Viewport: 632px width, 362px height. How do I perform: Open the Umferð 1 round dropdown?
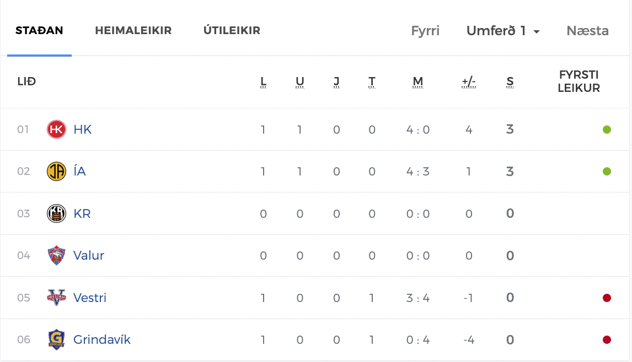point(503,31)
